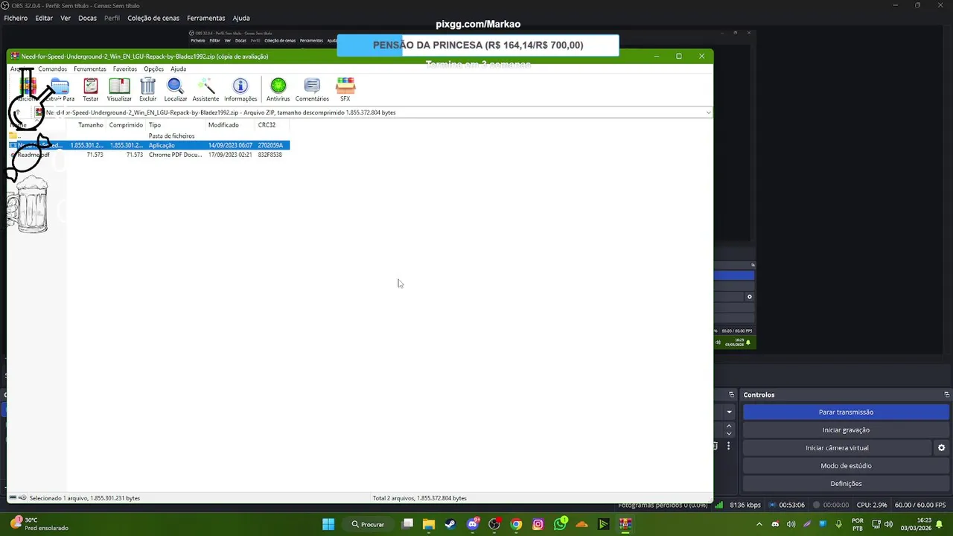Open the OBS Ficheiro menu
This screenshot has width=953, height=536.
click(x=16, y=18)
